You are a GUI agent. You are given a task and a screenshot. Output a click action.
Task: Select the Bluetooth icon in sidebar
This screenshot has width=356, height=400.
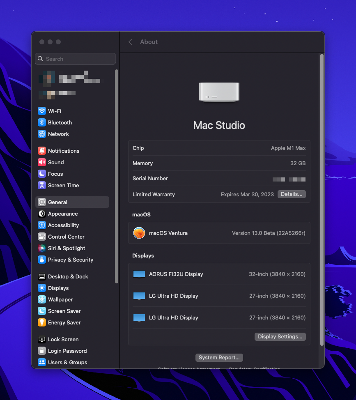(42, 122)
